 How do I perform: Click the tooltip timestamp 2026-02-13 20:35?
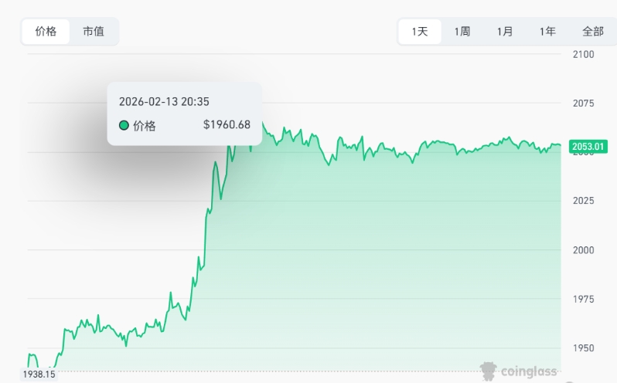[164, 101]
